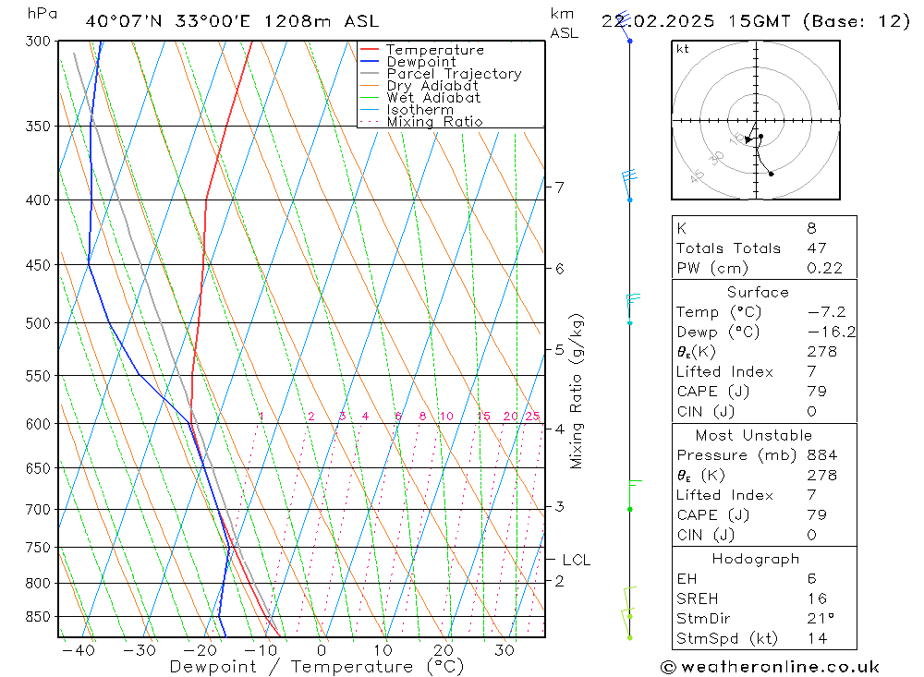Click the LCL marker label
Viewport: 924px width, 677px height.
coord(576,560)
